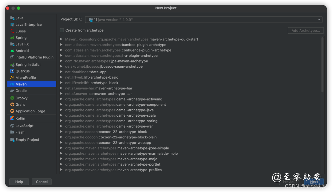This screenshot has height=192, width=332.
Task: Select Gradle project type label
Action: 21,91
